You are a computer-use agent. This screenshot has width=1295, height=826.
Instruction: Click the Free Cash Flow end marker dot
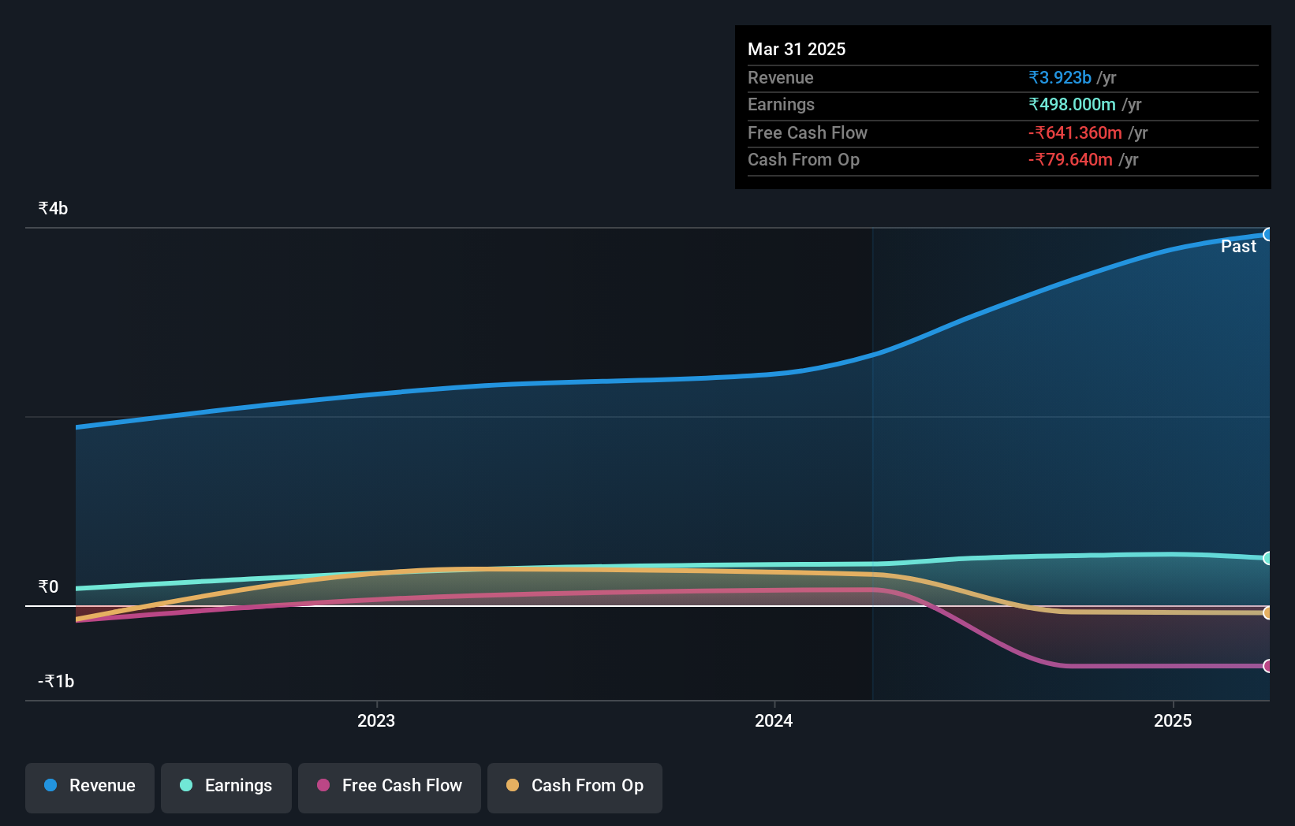[x=1267, y=666]
